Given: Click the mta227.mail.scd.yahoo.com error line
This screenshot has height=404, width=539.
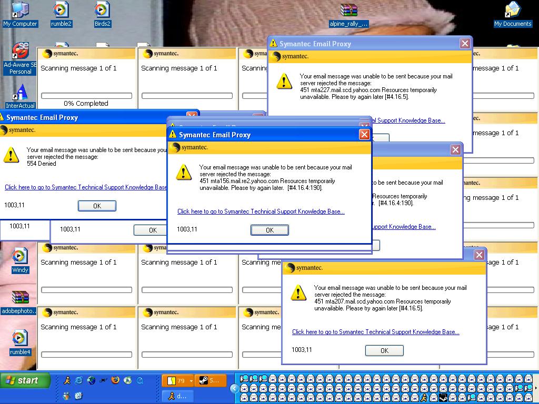Looking at the screenshot, I should 368,90.
